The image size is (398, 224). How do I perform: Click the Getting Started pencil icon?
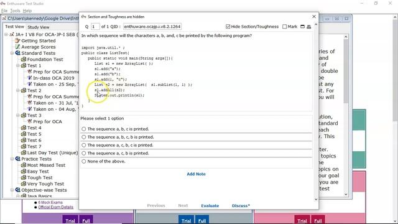(x=17, y=40)
